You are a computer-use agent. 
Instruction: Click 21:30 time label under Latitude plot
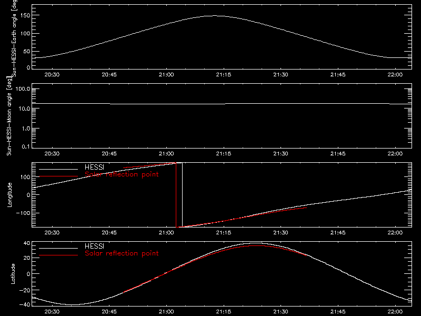pyautogui.click(x=280, y=312)
